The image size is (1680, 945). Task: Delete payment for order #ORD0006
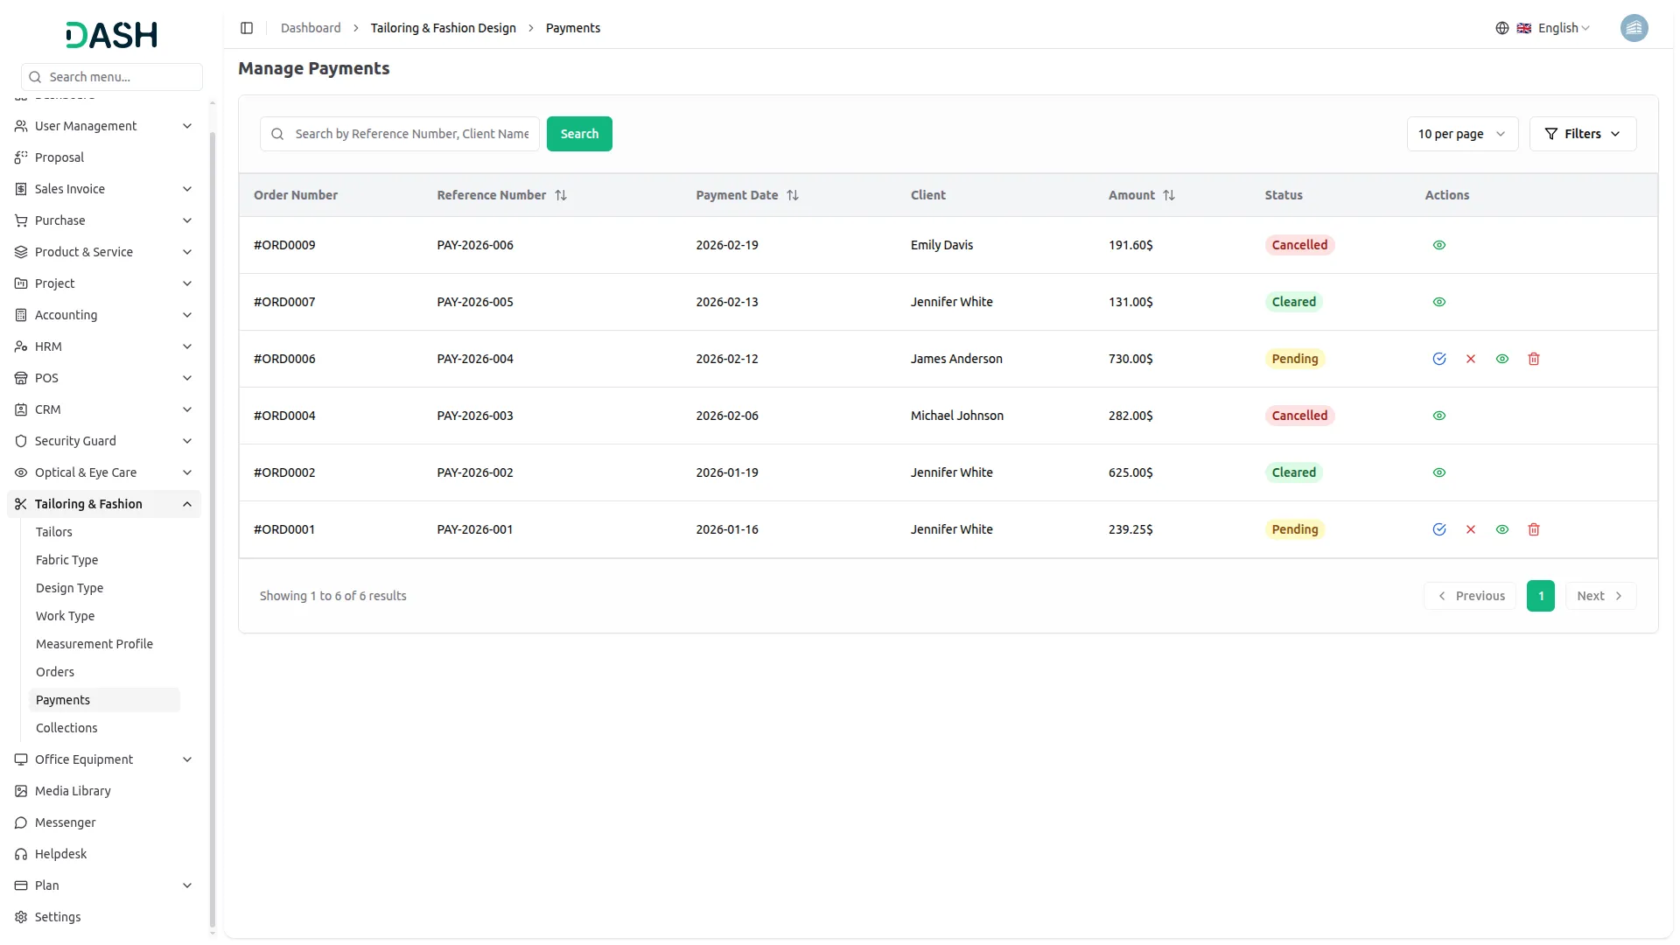tap(1533, 359)
